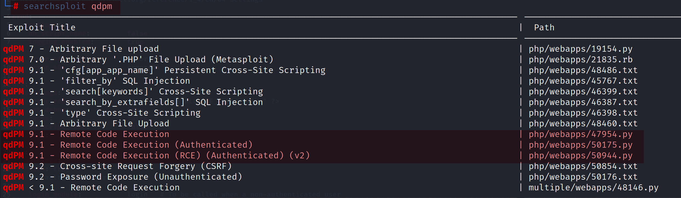Click 'Password Exposure (Unauthenticated)' title
This screenshot has height=198, width=681.
pos(151,177)
